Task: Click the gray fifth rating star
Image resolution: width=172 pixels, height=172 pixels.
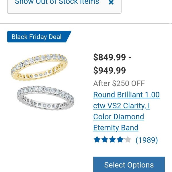Action: coord(128,140)
